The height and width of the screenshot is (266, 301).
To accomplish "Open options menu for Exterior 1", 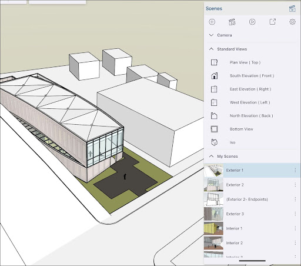I will [x=295, y=170].
